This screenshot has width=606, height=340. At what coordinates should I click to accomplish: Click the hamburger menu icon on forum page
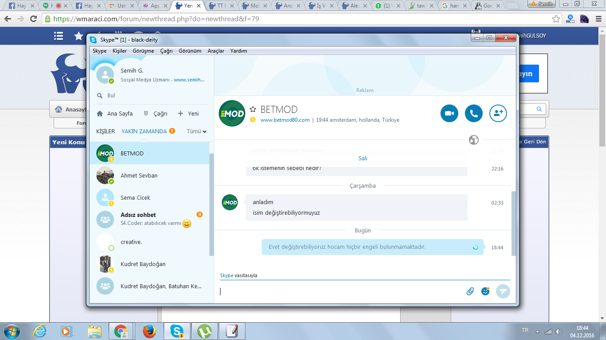pos(59,36)
